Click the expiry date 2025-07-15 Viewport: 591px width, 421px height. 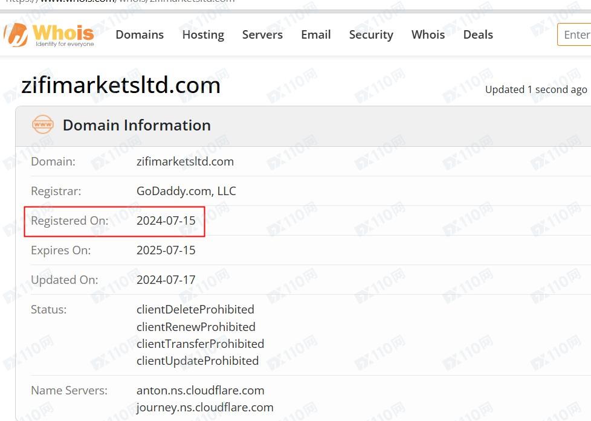(166, 250)
